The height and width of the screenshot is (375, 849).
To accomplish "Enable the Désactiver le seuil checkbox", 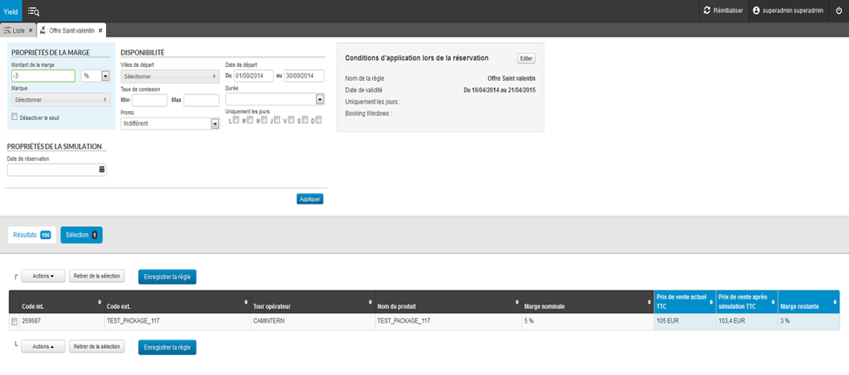I will pyautogui.click(x=15, y=117).
